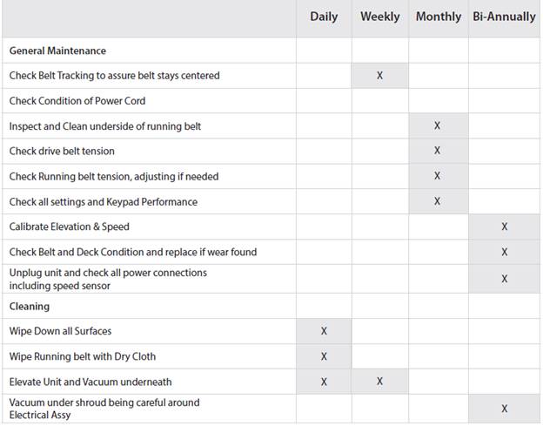Image resolution: width=543 pixels, height=426 pixels.
Task: Select the Weekly column header
Action: click(380, 17)
